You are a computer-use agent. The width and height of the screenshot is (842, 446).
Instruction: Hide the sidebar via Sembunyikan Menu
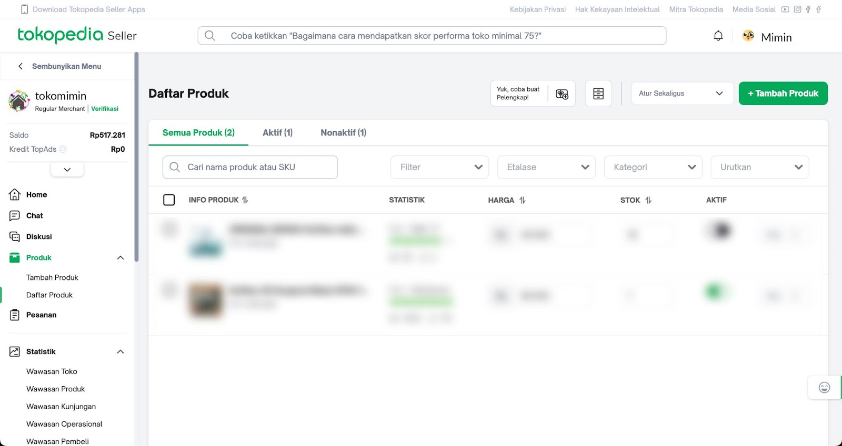pos(59,66)
